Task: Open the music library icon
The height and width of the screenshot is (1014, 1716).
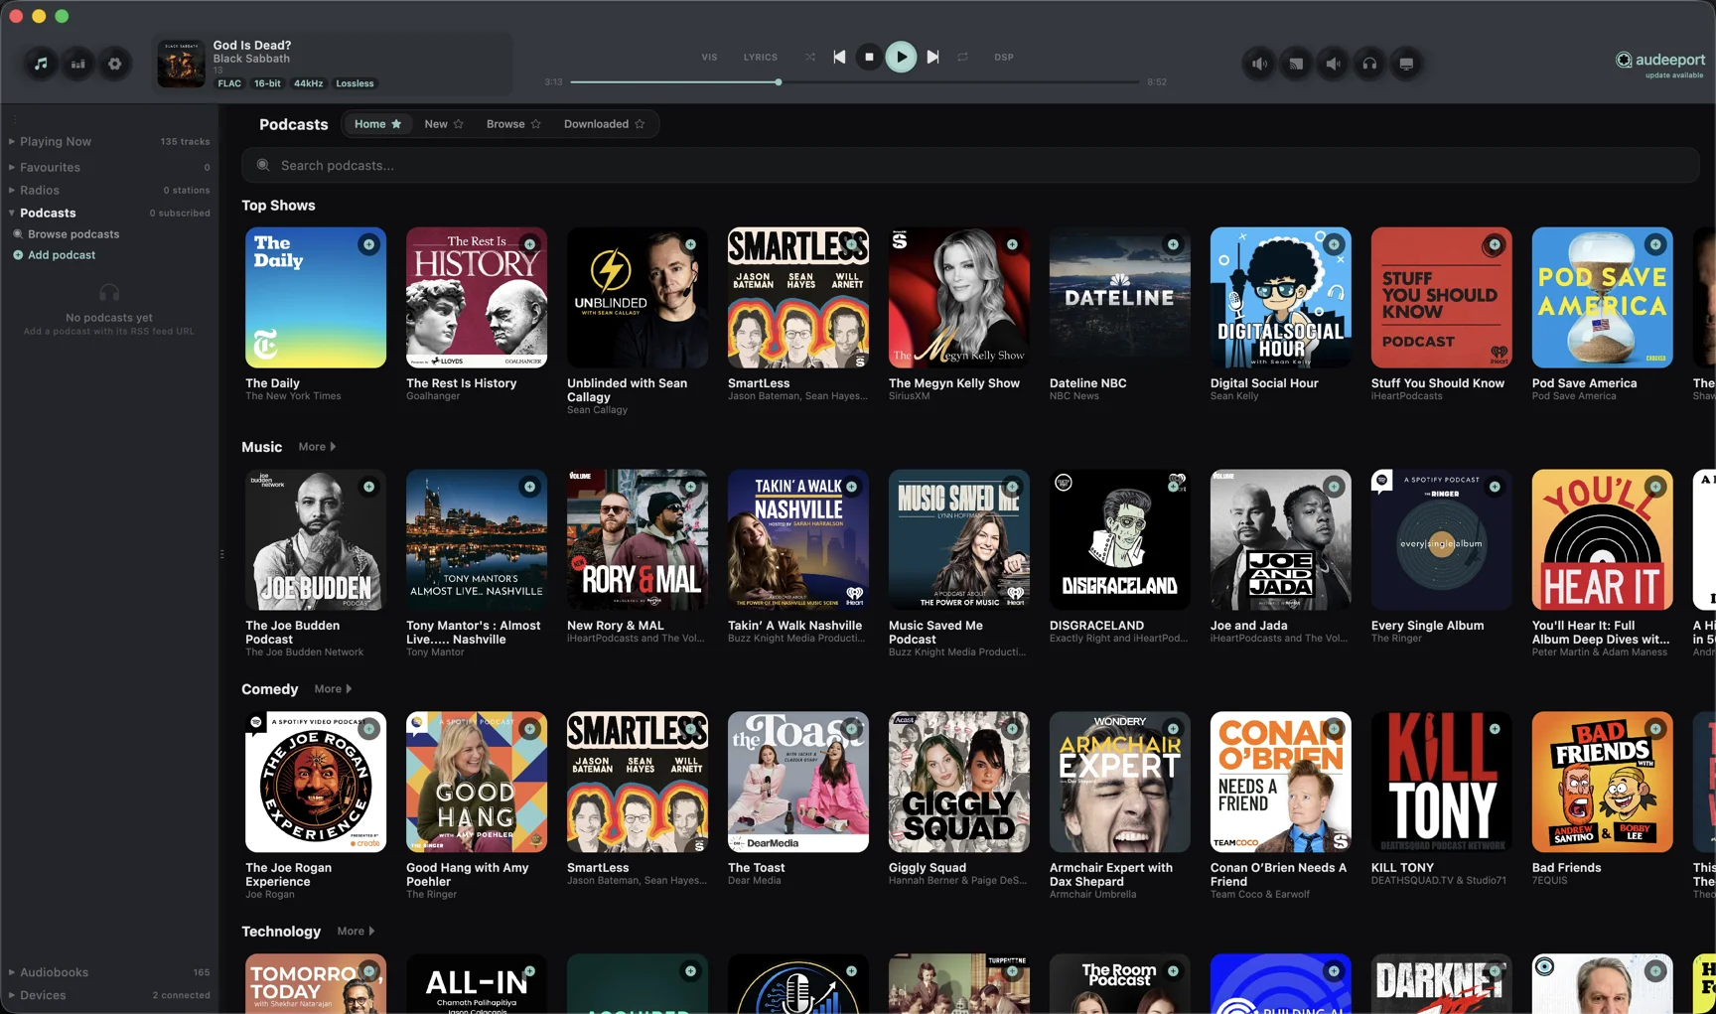Action: click(x=41, y=64)
